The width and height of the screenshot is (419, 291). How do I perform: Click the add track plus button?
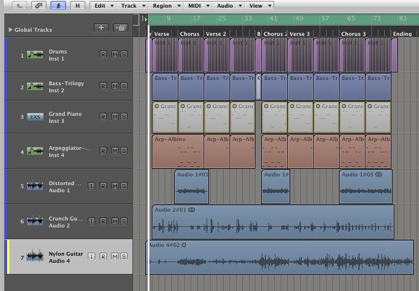click(101, 28)
